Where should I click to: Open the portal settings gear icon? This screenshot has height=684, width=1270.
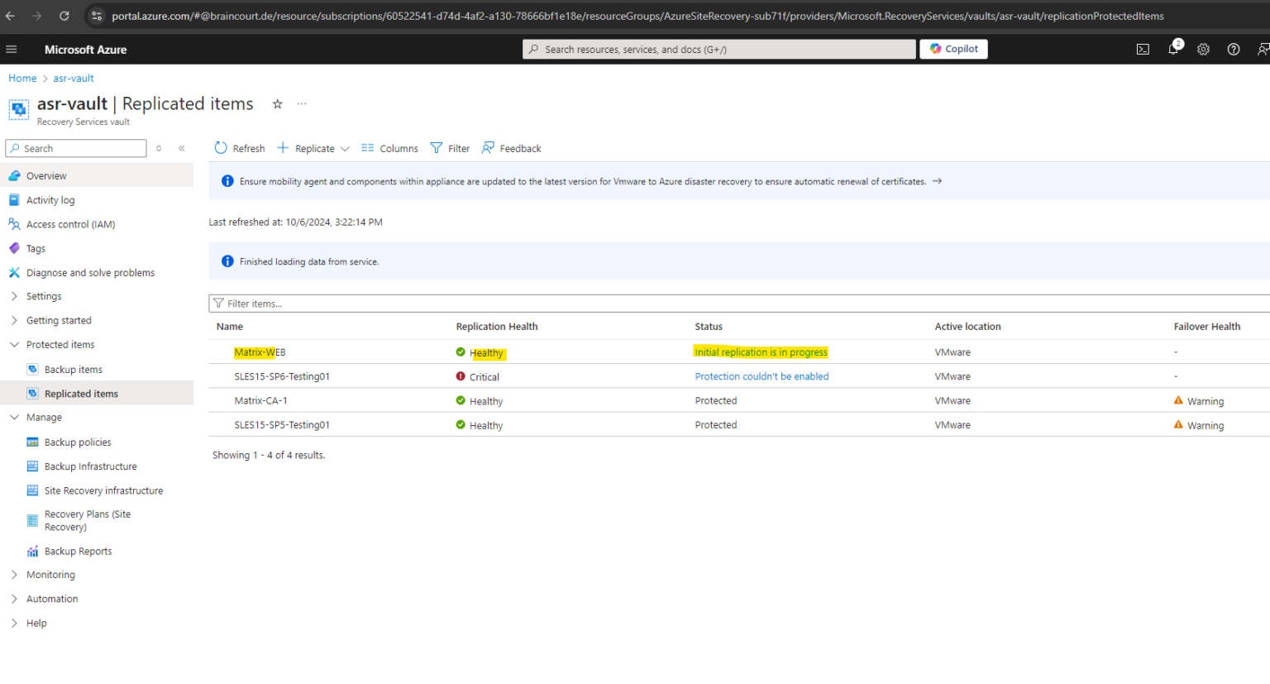pos(1203,50)
